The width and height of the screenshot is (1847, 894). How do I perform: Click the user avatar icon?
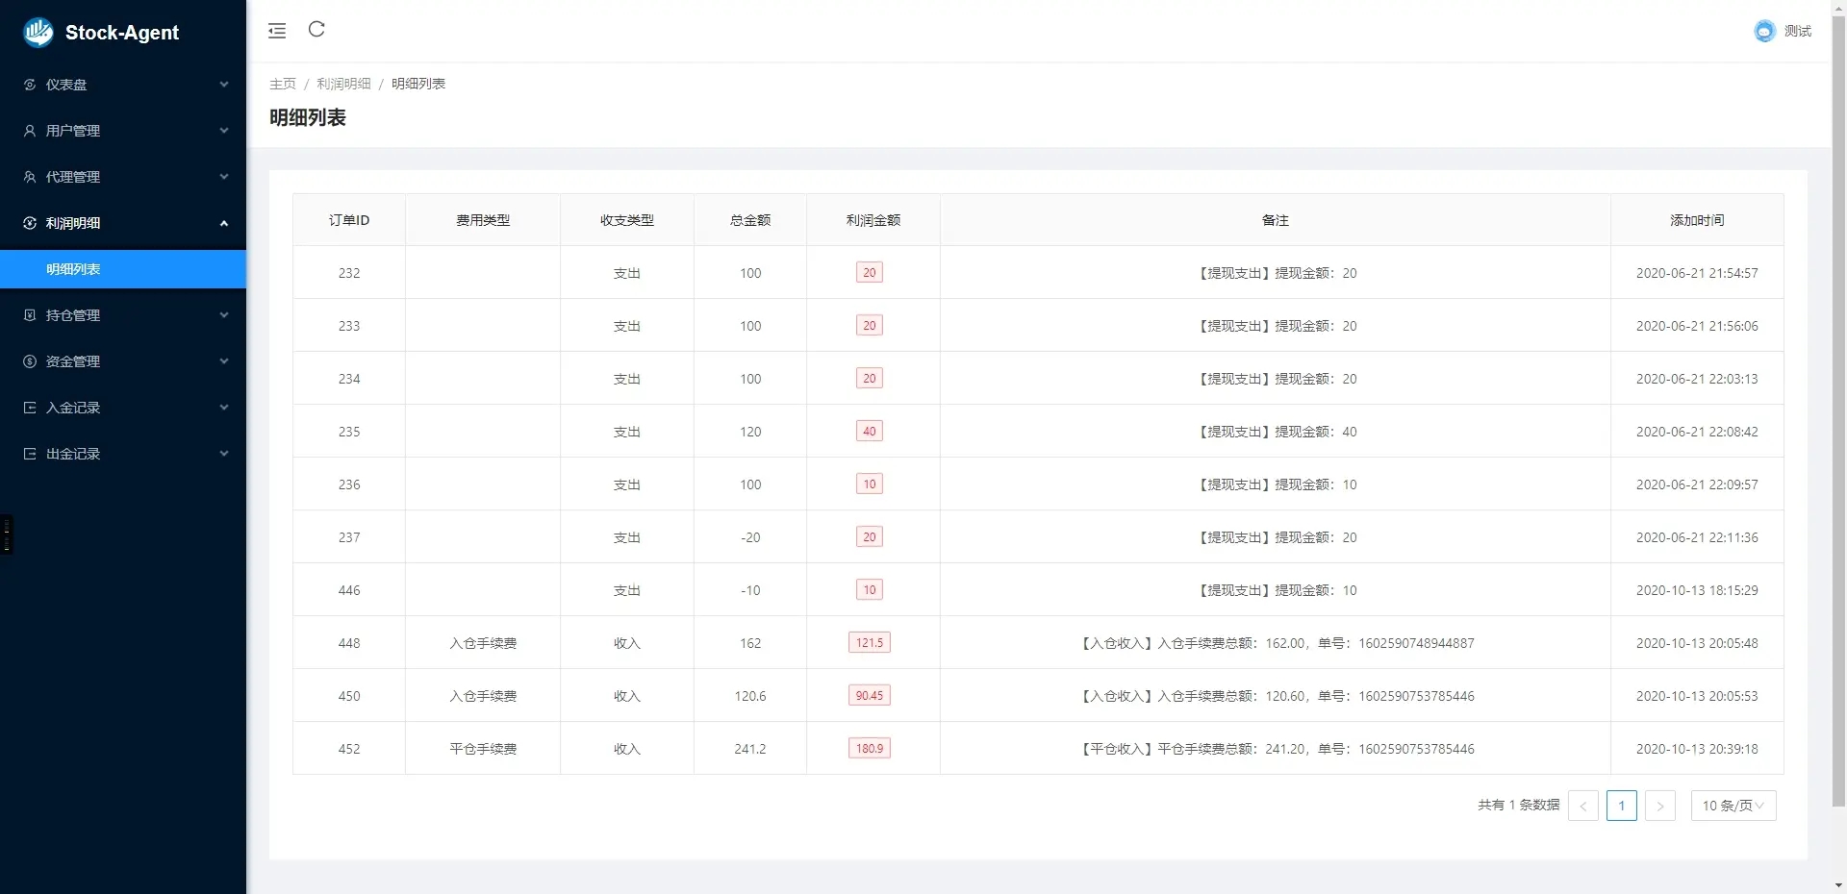(x=1764, y=31)
